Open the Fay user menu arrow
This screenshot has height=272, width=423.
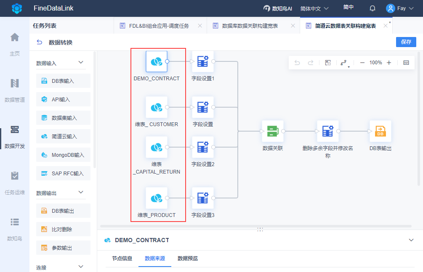click(411, 8)
